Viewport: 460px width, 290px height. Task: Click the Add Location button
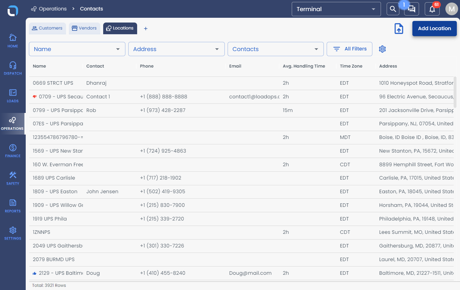[x=434, y=29]
